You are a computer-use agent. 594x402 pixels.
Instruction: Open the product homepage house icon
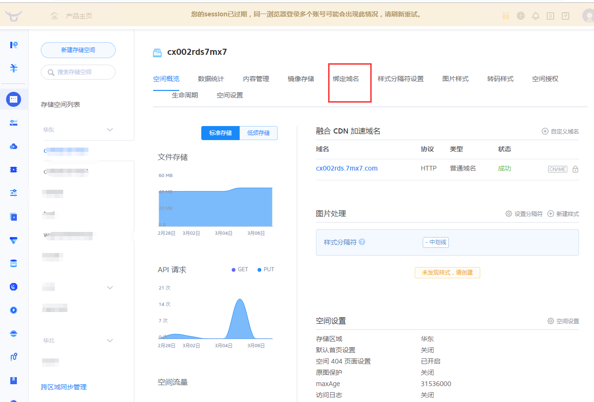(55, 15)
